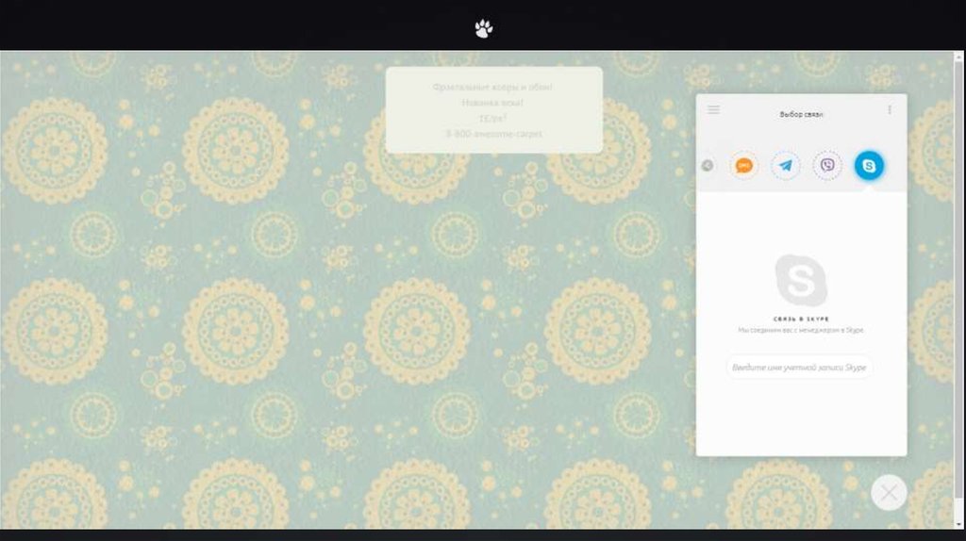966x541 pixels.
Task: Open the three-dot options menu in widget
Action: click(x=889, y=110)
